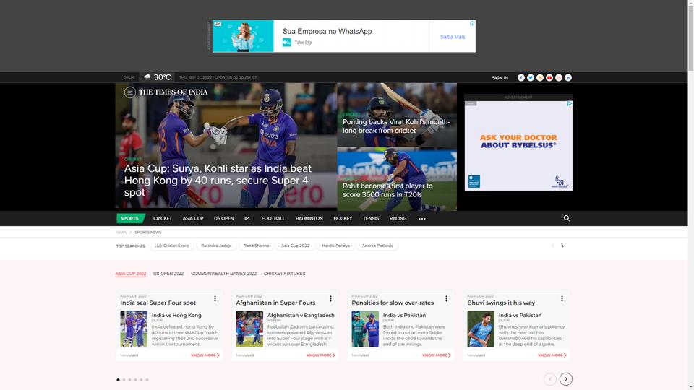Click the weather cloud icon
Screen dimensions: 694x390
[147, 77]
